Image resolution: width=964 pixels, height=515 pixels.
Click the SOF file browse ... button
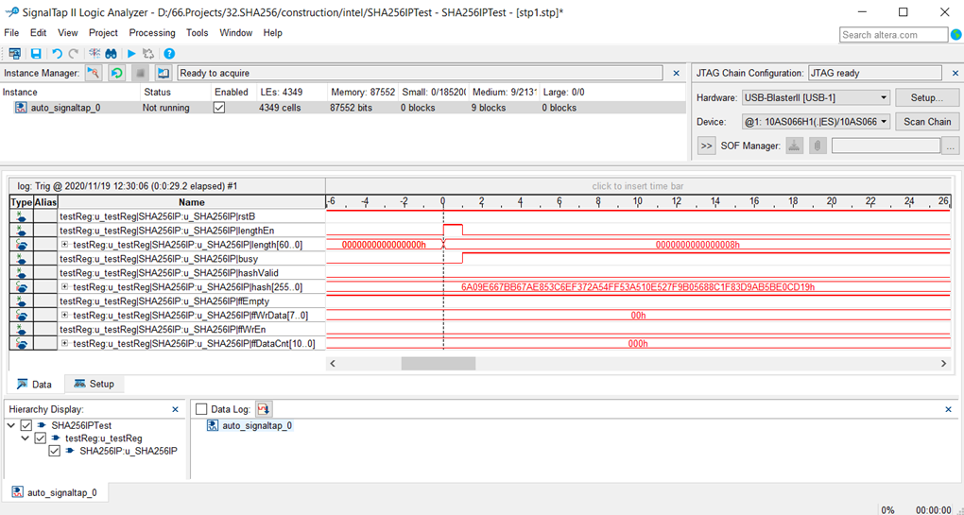pos(951,146)
